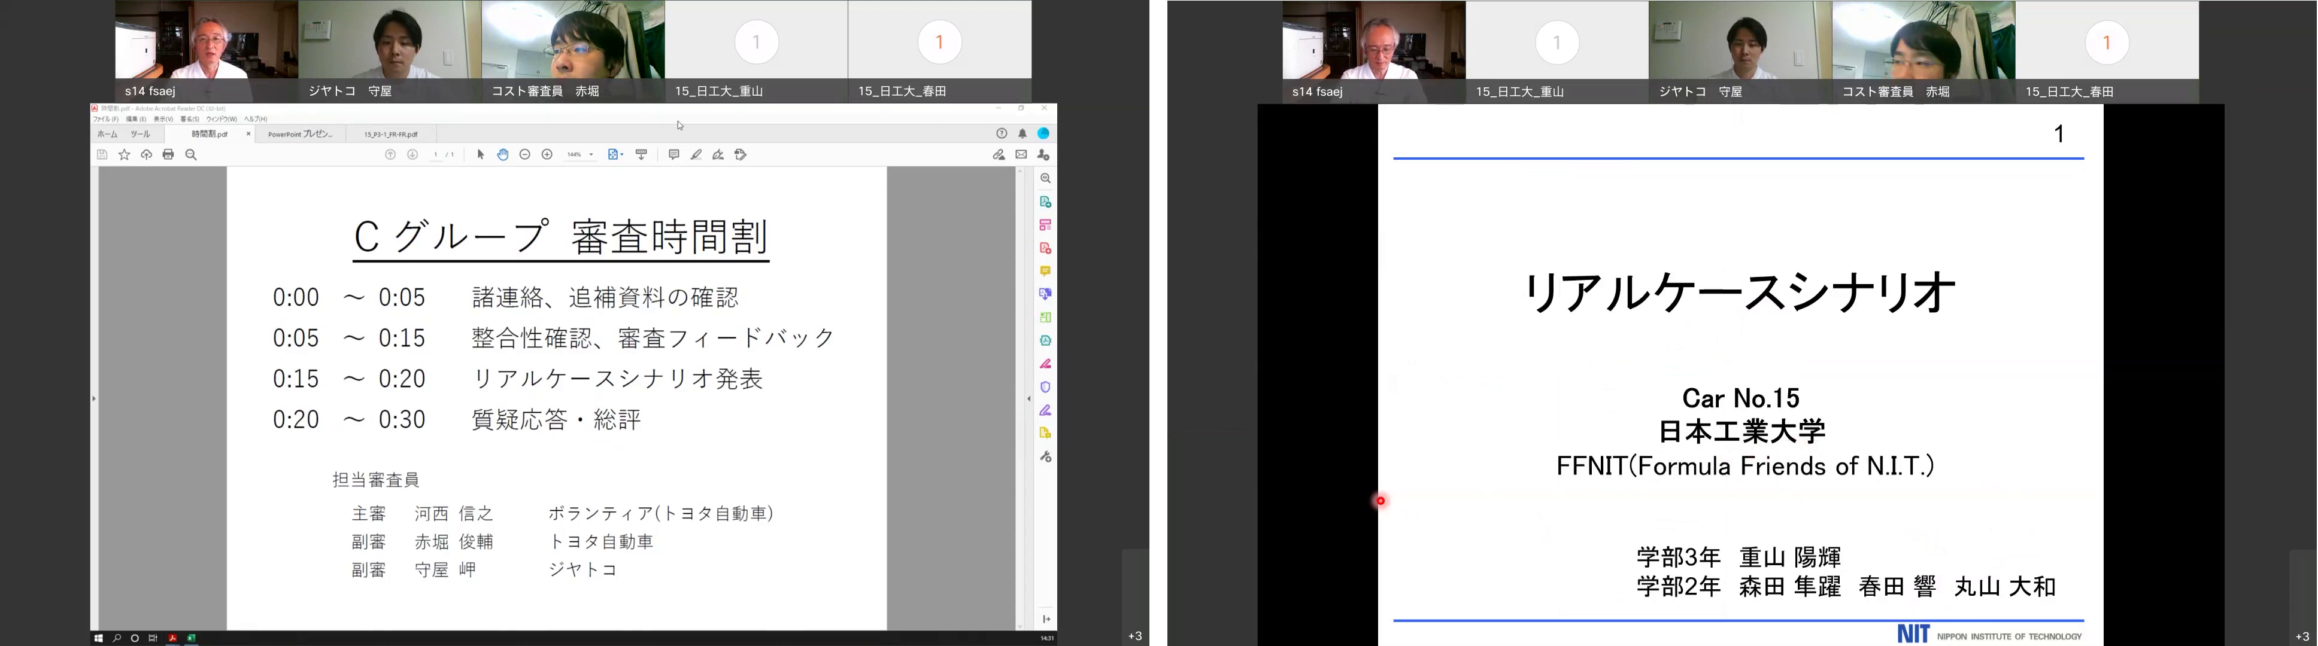Click the page number input field
This screenshot has width=2318, height=646.
coord(436,154)
